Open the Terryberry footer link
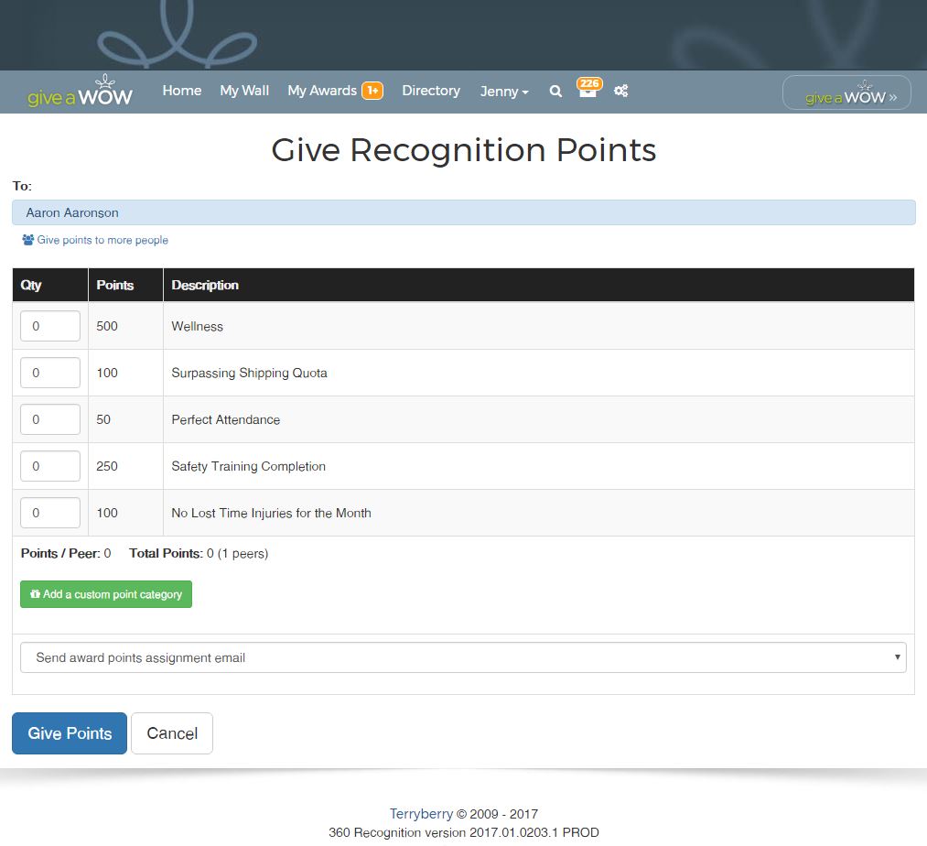 click(x=421, y=814)
